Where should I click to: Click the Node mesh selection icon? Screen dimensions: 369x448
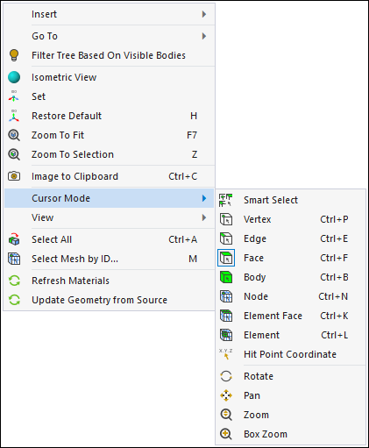click(226, 296)
